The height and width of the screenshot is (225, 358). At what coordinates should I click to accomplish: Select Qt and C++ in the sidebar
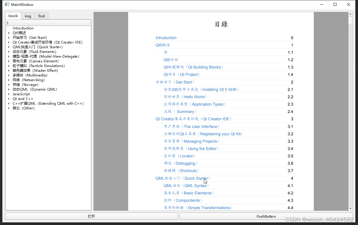click(x=23, y=99)
